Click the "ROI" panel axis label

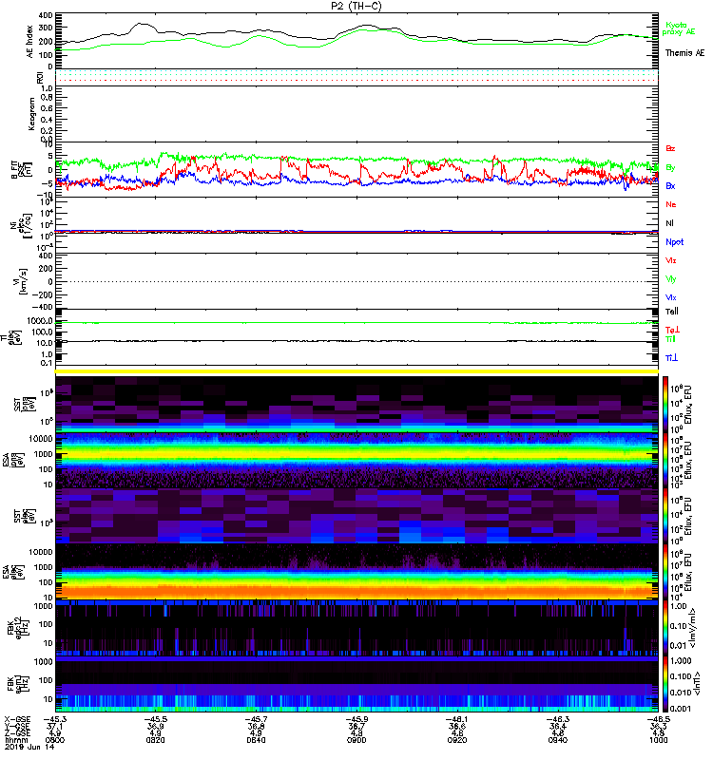point(40,78)
